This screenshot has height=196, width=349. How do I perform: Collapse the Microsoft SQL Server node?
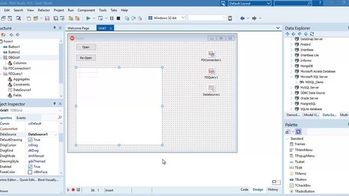[x=291, y=77]
